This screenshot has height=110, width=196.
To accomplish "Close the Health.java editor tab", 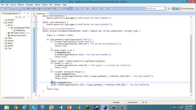I will click(47, 13).
